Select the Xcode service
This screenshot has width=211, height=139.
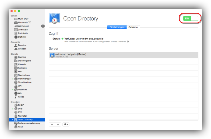[21, 97]
